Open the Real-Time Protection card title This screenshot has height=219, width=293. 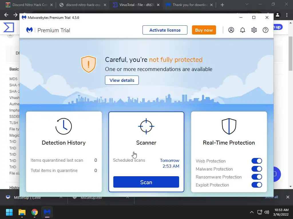(x=229, y=143)
